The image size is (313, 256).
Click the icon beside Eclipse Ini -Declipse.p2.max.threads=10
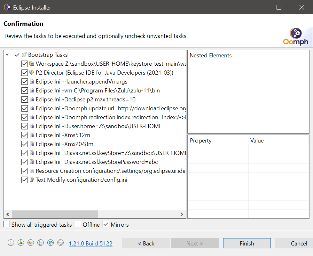coord(32,99)
